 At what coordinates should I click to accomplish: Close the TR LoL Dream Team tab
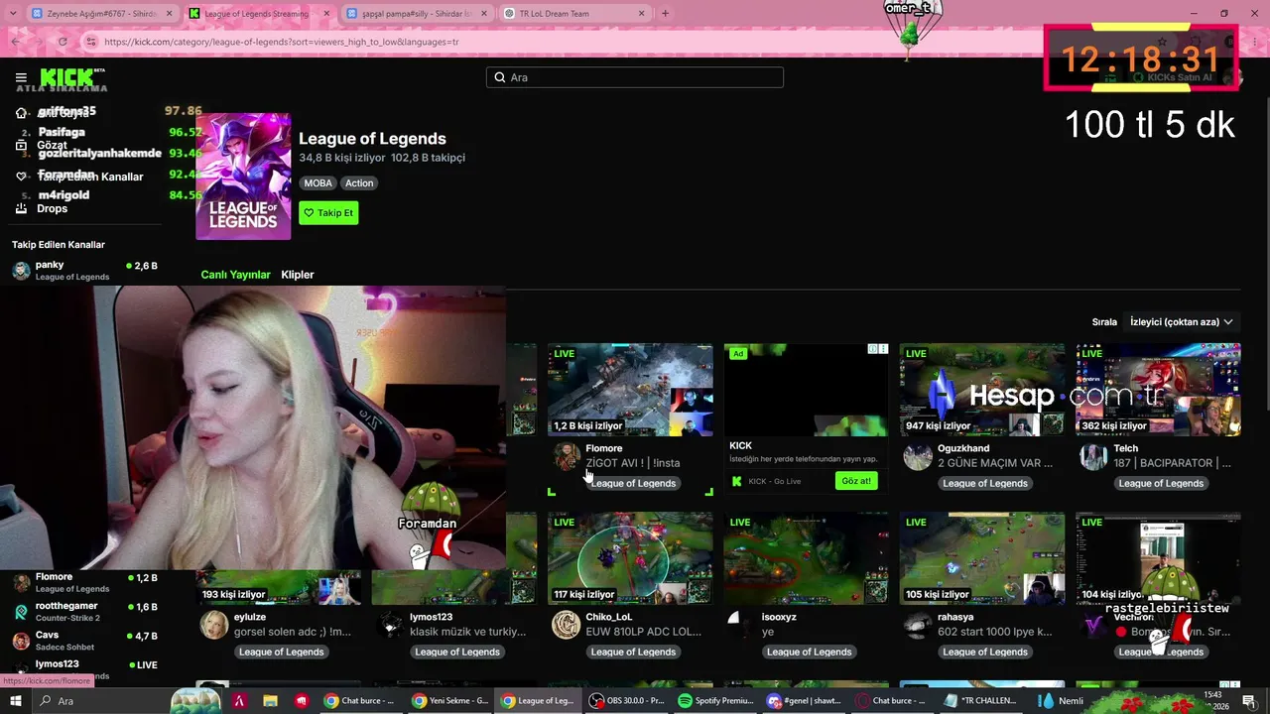pos(642,14)
